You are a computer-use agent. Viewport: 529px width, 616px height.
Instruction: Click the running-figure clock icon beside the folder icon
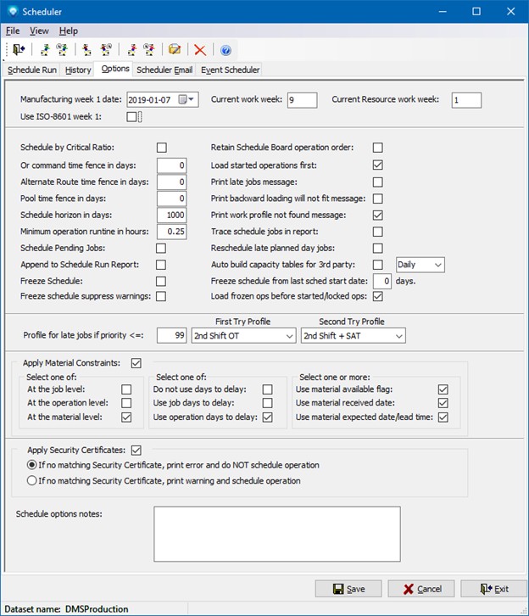tap(149, 50)
